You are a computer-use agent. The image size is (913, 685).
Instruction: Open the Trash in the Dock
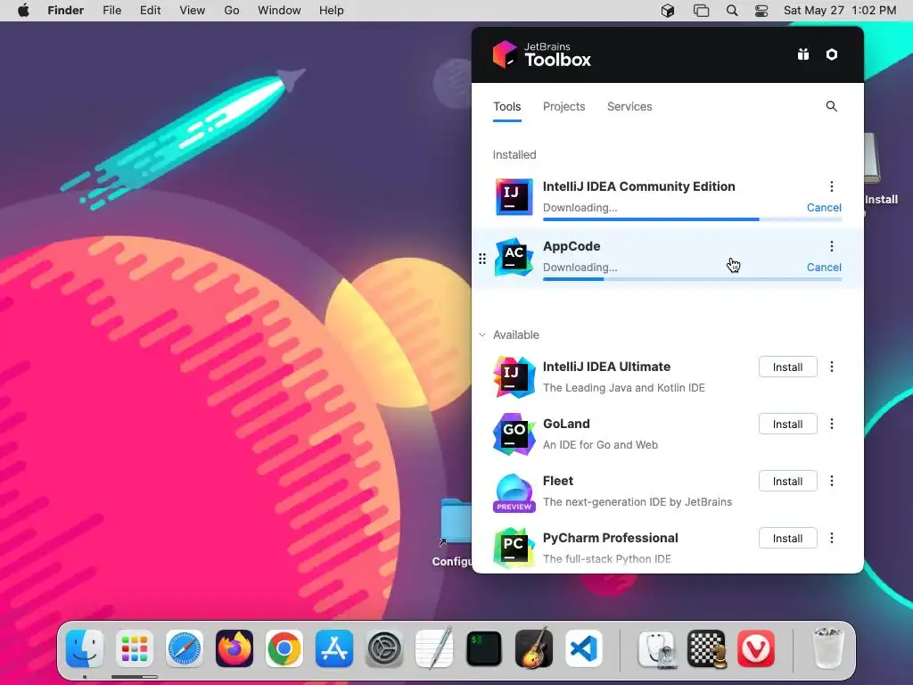coord(828,648)
